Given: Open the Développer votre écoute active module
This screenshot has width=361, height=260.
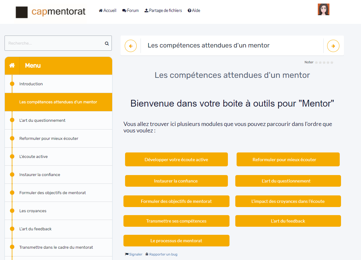Looking at the screenshot, I should [x=176, y=160].
